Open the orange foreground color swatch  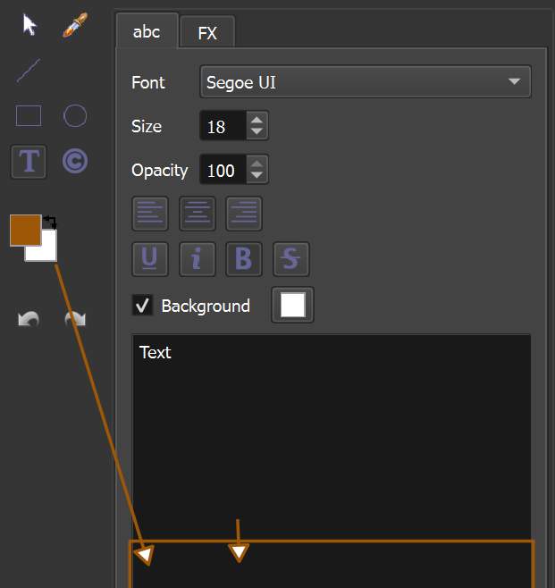(25, 230)
